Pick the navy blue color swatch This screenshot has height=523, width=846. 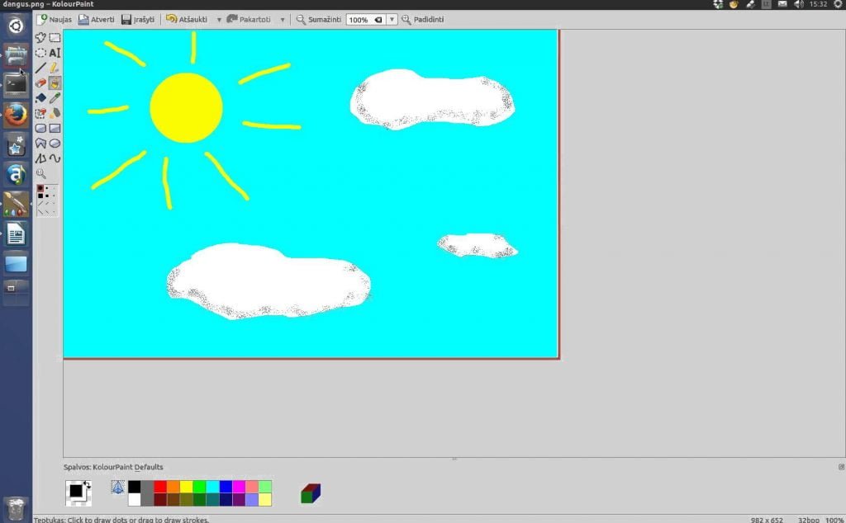226,500
